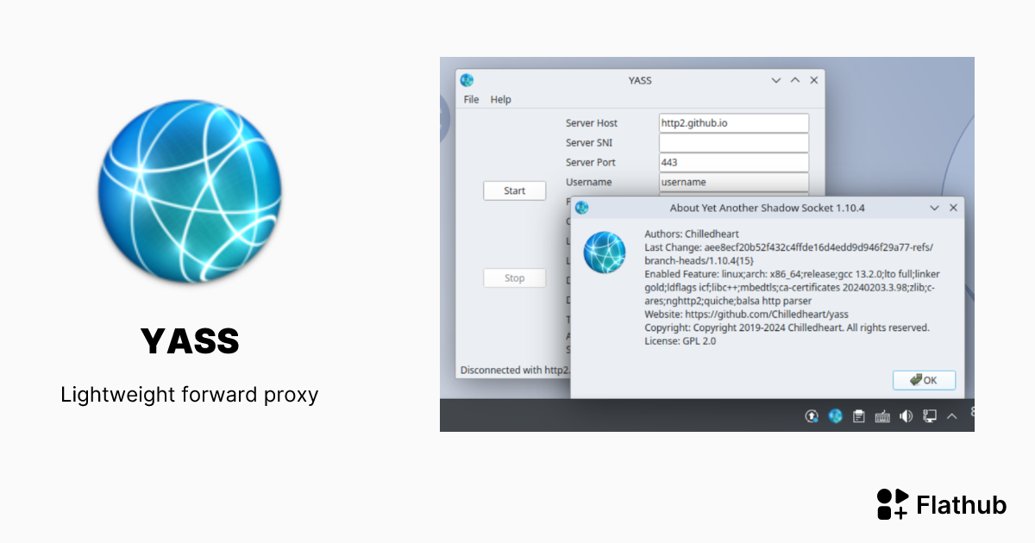The height and width of the screenshot is (543, 1035).
Task: Click the Server Port field showing 443
Action: pos(733,163)
